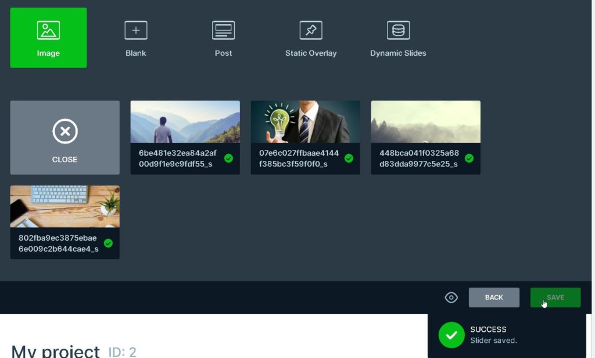Select the businessman with lightbulb thumbnail
The width and height of the screenshot is (595, 358).
pos(305,121)
